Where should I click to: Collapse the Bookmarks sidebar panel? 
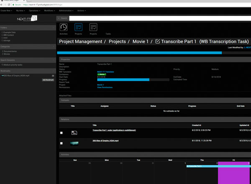coord(54,71)
